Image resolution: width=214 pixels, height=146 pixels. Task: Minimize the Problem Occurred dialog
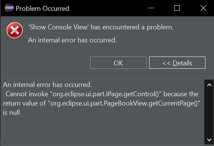coord(151,8)
